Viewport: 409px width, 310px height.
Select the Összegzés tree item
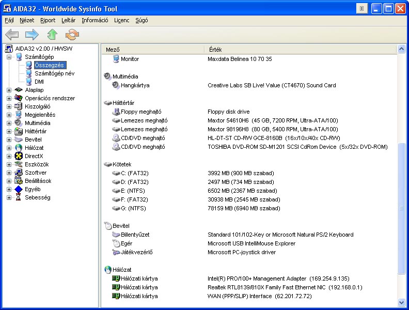click(x=49, y=65)
